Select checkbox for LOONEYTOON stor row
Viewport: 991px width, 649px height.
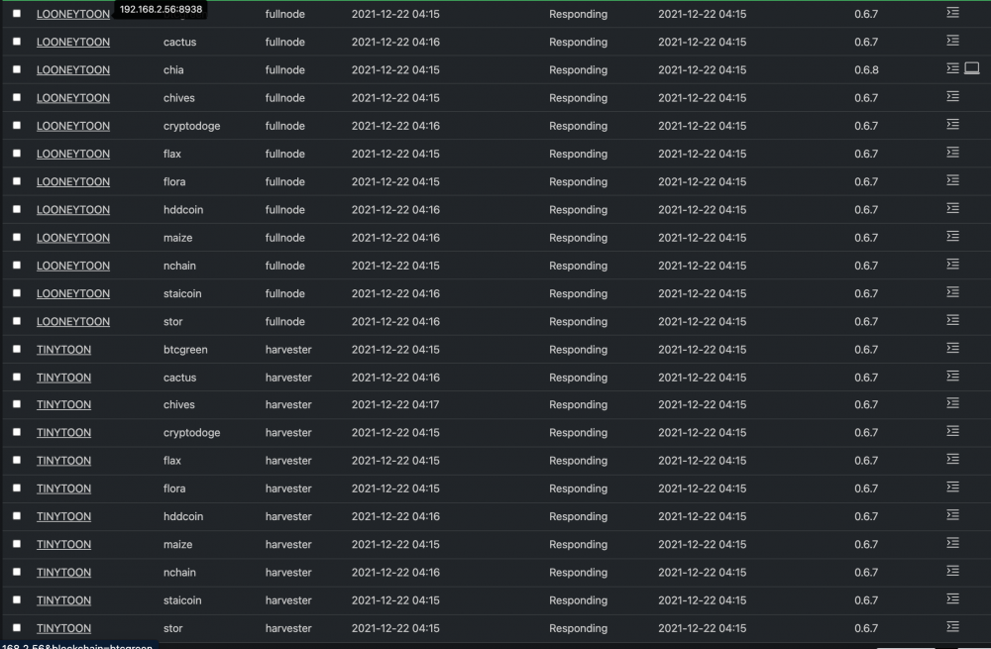[x=17, y=321]
